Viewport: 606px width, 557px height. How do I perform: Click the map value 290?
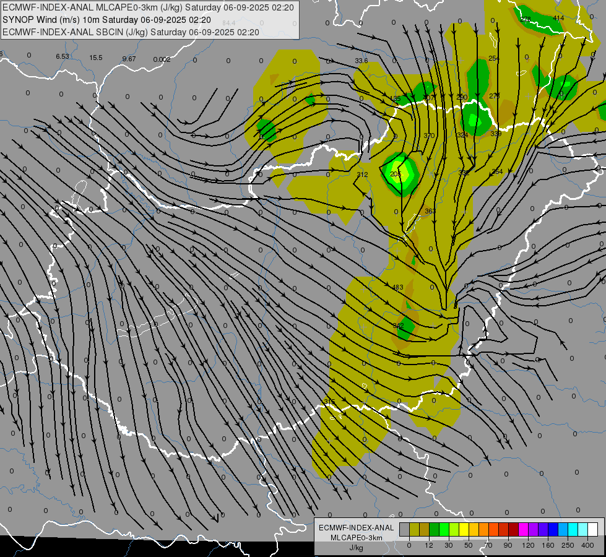pos(462,97)
